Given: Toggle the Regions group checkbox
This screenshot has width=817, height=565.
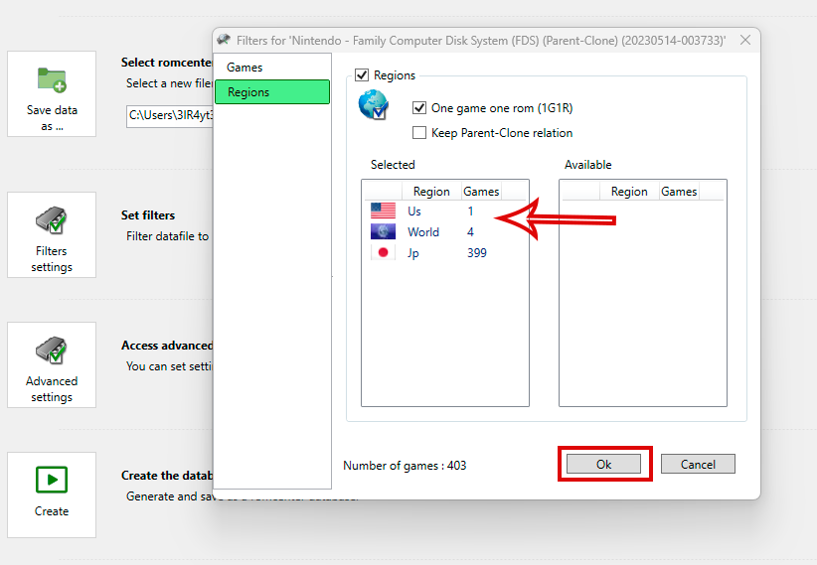Looking at the screenshot, I should pos(362,75).
